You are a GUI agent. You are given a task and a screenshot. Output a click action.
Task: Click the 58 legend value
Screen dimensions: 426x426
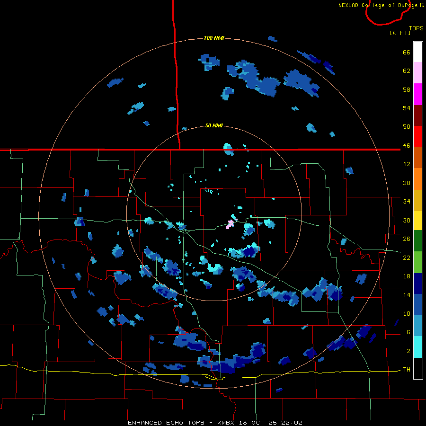point(407,89)
